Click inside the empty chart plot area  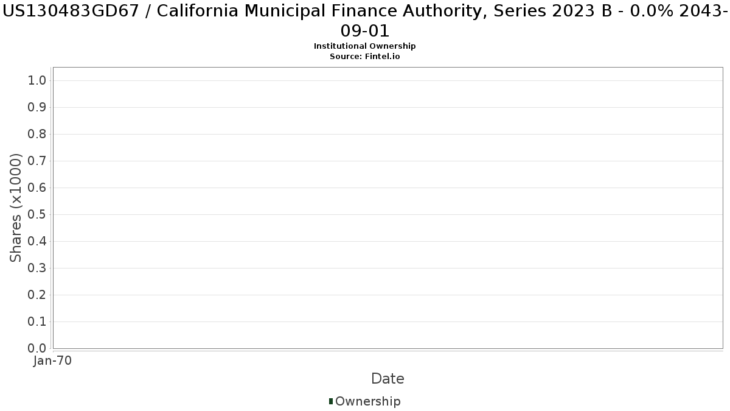[388, 208]
